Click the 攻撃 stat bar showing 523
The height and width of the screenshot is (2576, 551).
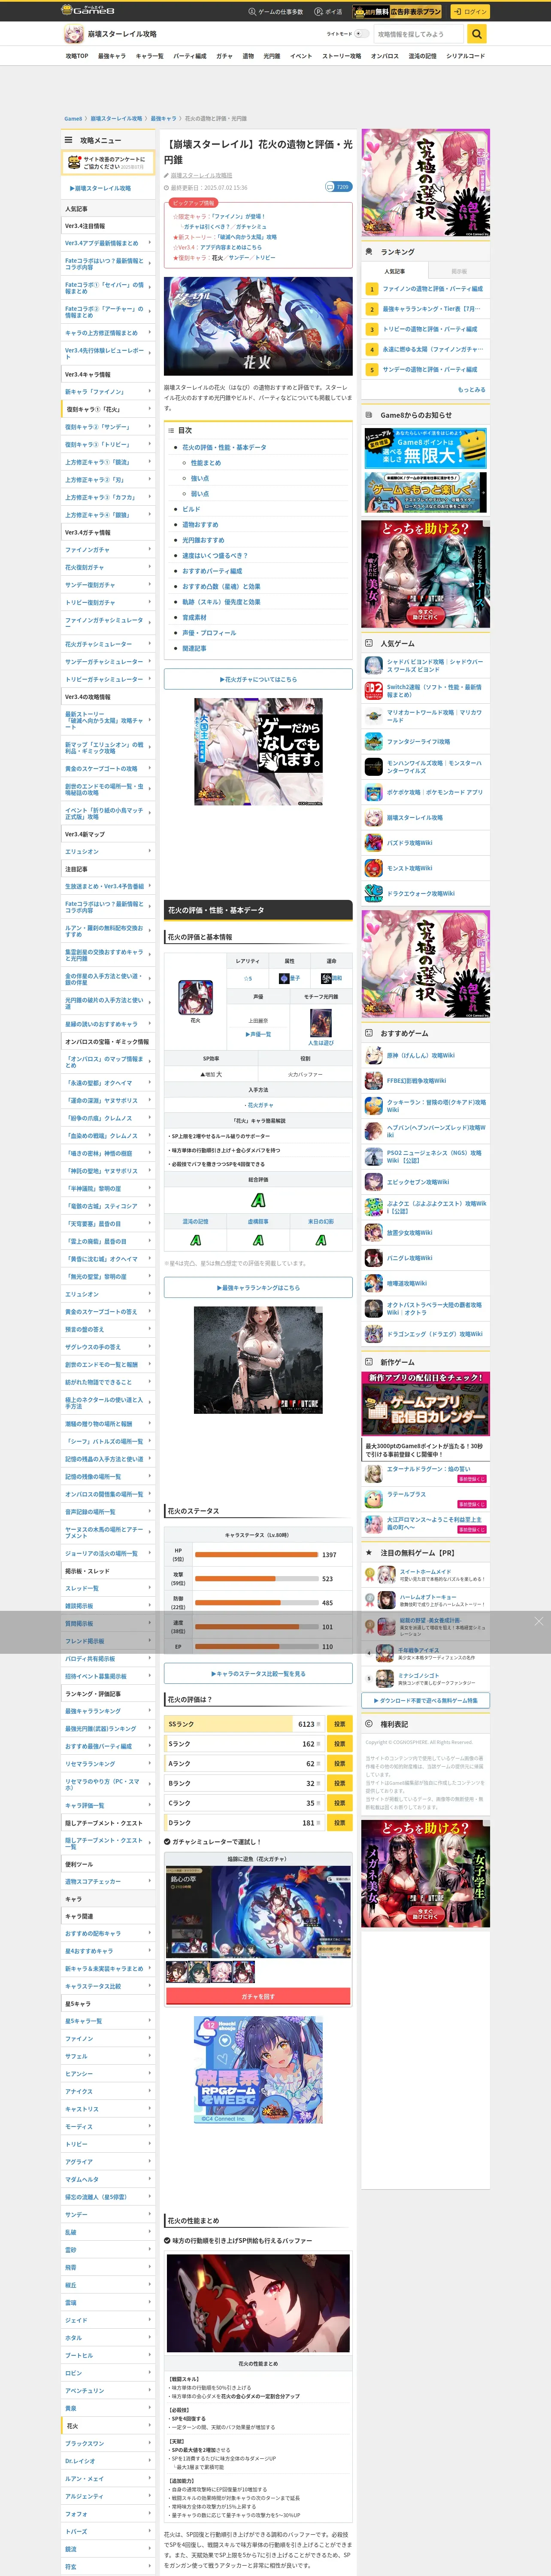point(257,1579)
